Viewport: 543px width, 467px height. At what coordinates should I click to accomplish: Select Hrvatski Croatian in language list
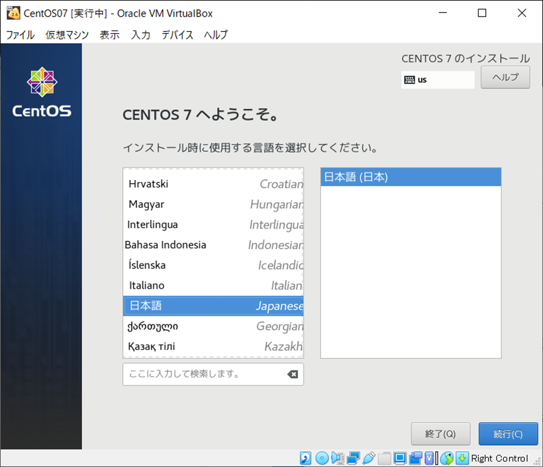click(x=213, y=184)
